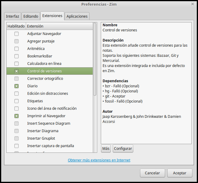Disable the Control de versiones checkbox

click(x=16, y=71)
